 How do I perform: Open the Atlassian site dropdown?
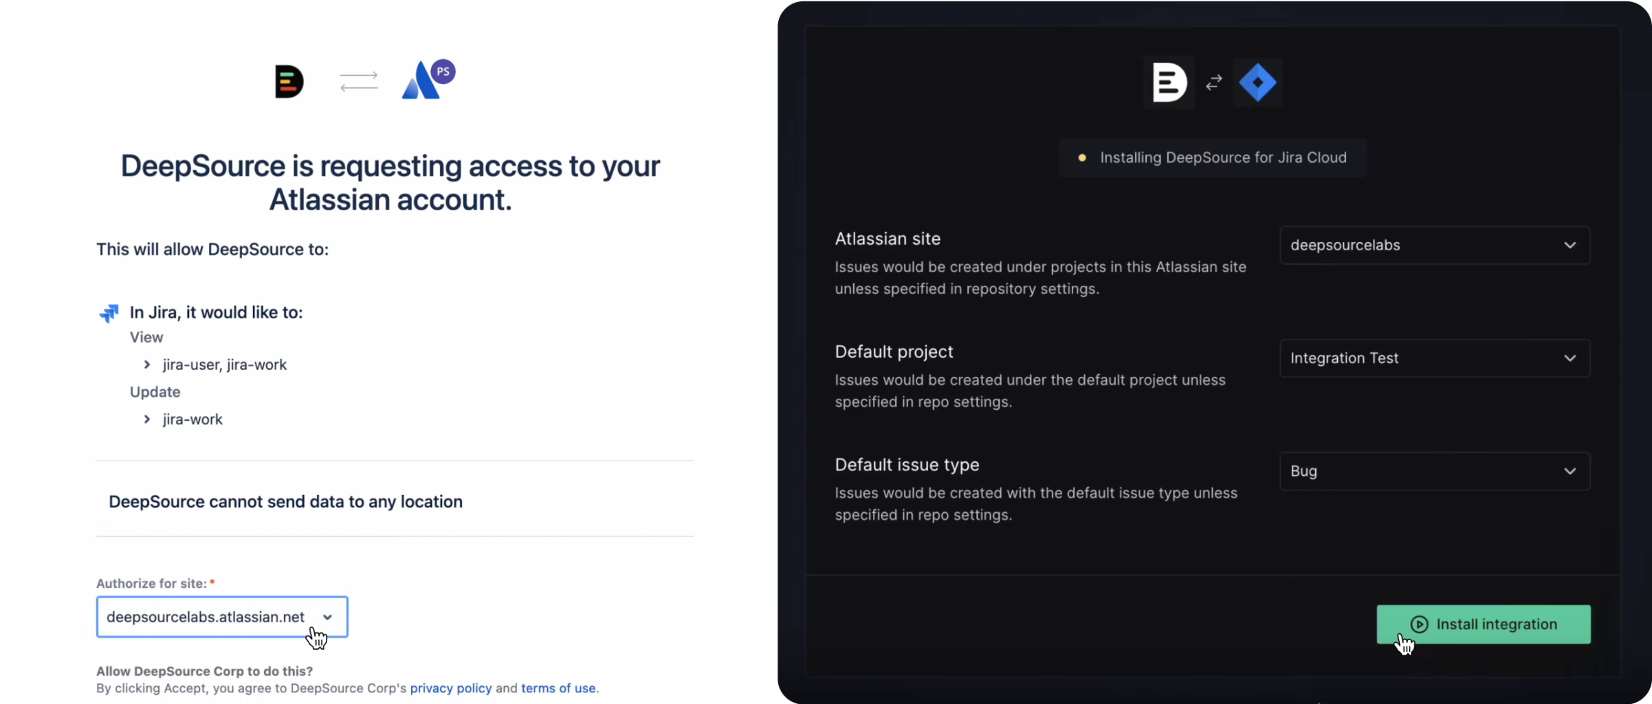[1434, 245]
